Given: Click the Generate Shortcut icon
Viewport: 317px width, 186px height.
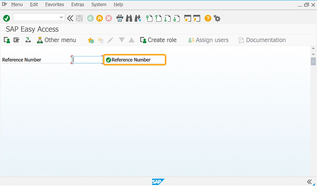Looking at the screenshot, I should [x=197, y=18].
